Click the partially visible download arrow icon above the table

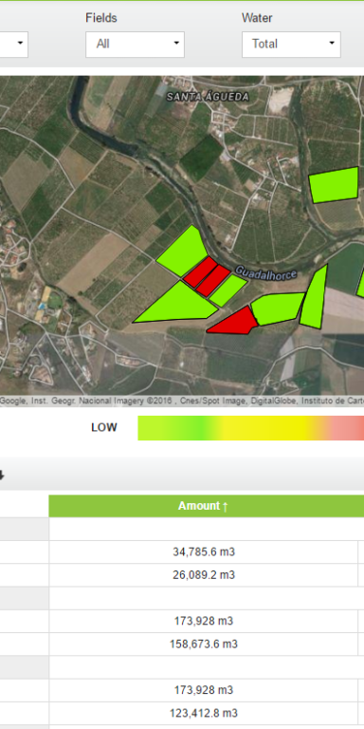click(x=1, y=476)
